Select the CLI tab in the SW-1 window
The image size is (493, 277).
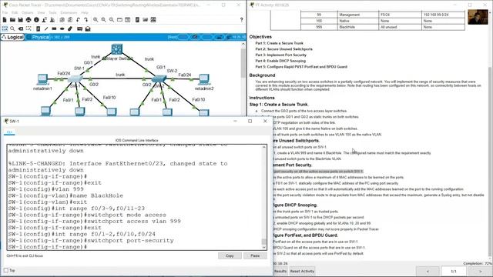coord(9,132)
